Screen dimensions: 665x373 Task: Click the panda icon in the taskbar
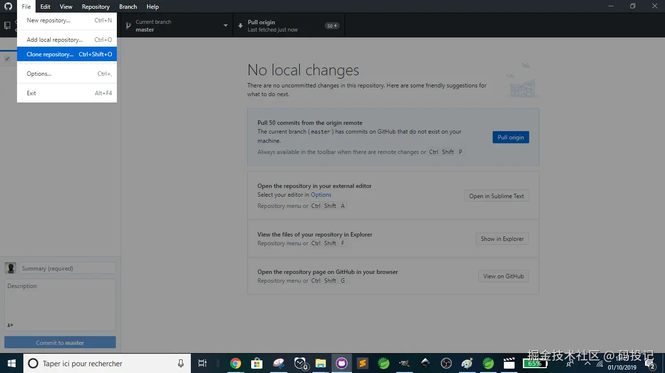(300, 363)
